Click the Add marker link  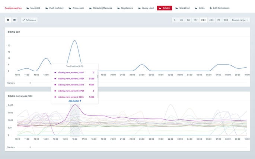[x=74, y=101]
